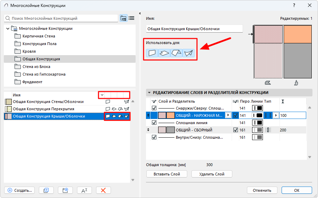This screenshot has width=318, height=198.
Task: Toggle checkbox for Внутри/Снизу separator line
Action: (154, 137)
